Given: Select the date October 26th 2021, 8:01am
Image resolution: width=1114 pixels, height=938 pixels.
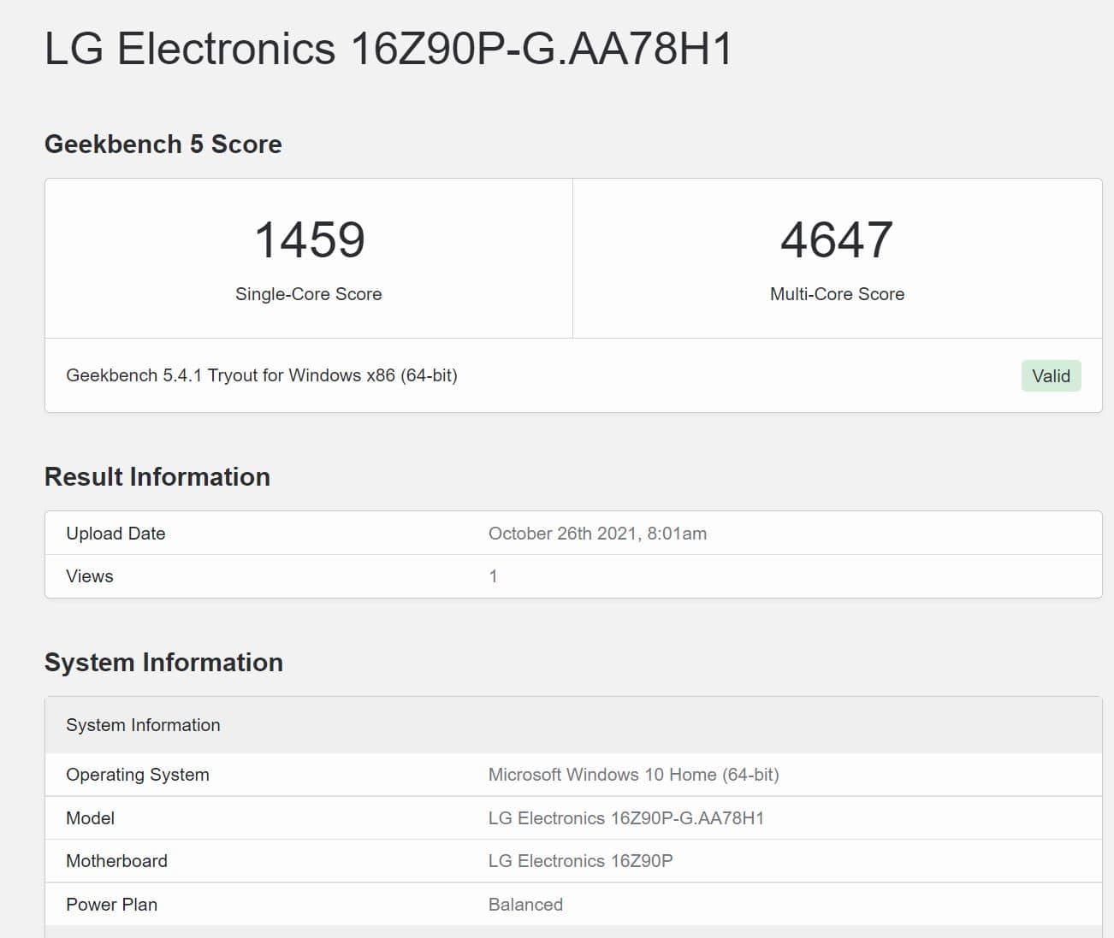Looking at the screenshot, I should pyautogui.click(x=597, y=534).
